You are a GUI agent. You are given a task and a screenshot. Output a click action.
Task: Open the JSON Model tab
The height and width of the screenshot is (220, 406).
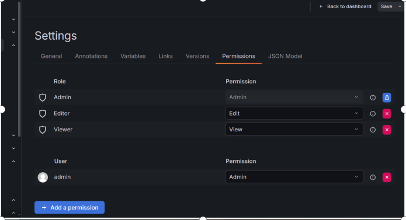(x=285, y=56)
